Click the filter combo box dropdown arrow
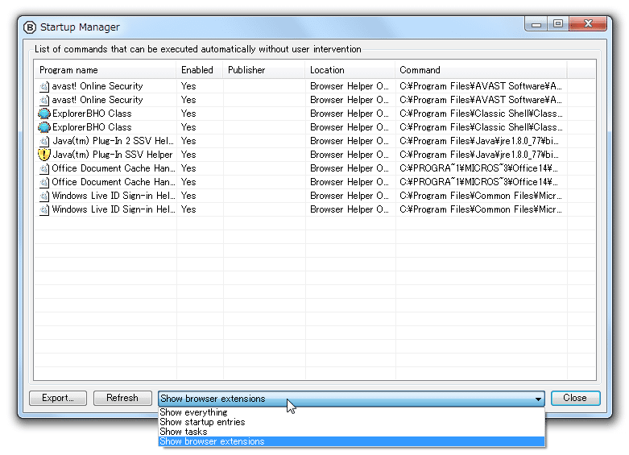629x455 pixels. (538, 399)
